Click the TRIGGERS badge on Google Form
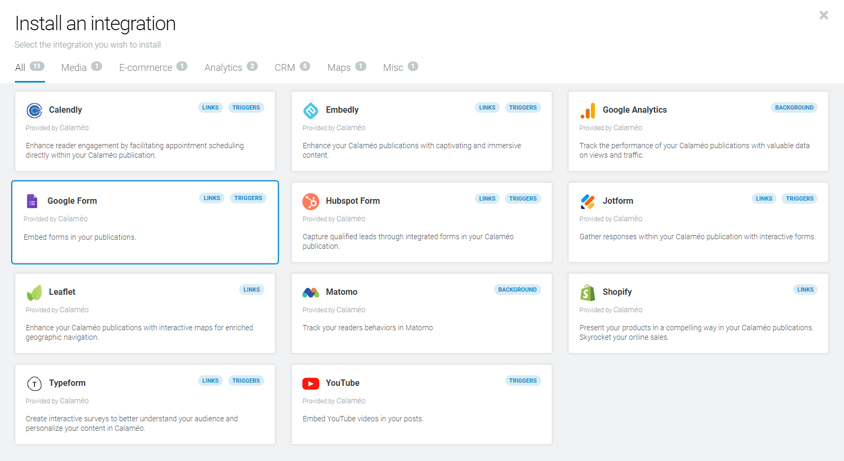 (x=248, y=198)
